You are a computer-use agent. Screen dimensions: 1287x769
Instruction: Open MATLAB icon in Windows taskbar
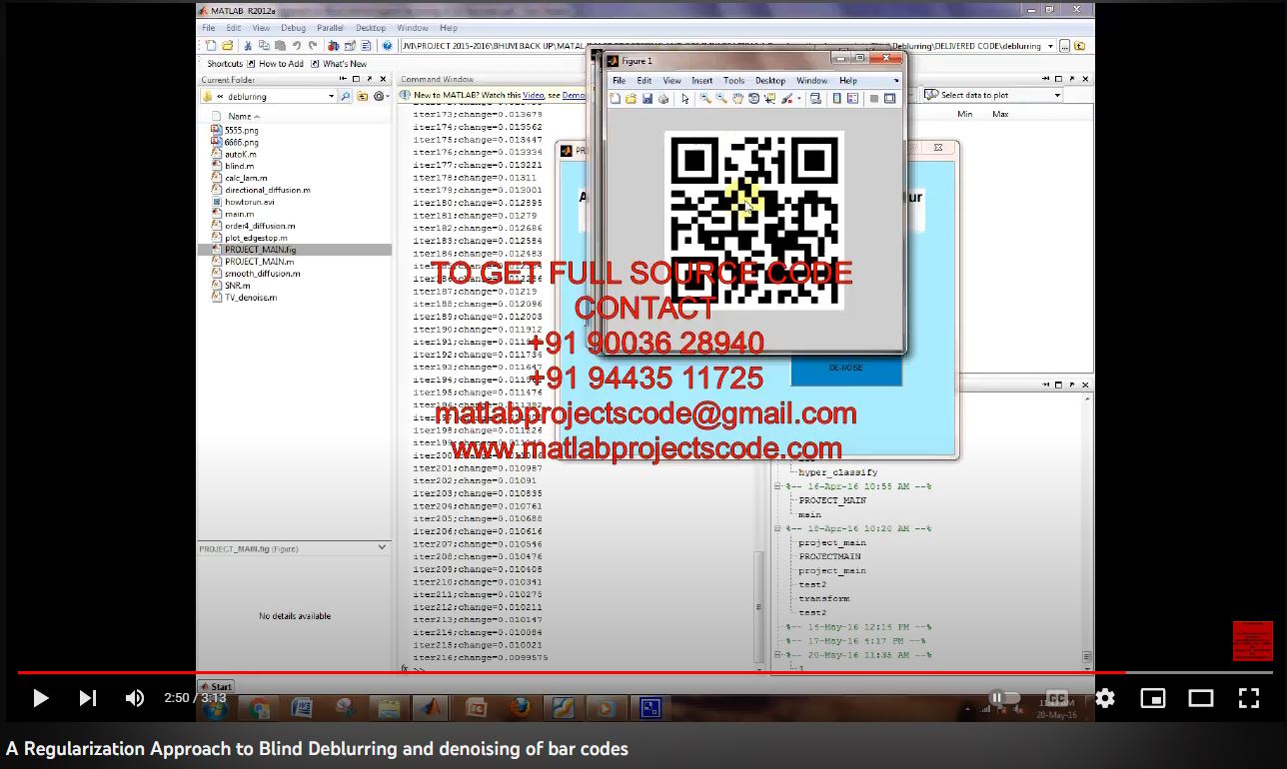pyautogui.click(x=431, y=707)
